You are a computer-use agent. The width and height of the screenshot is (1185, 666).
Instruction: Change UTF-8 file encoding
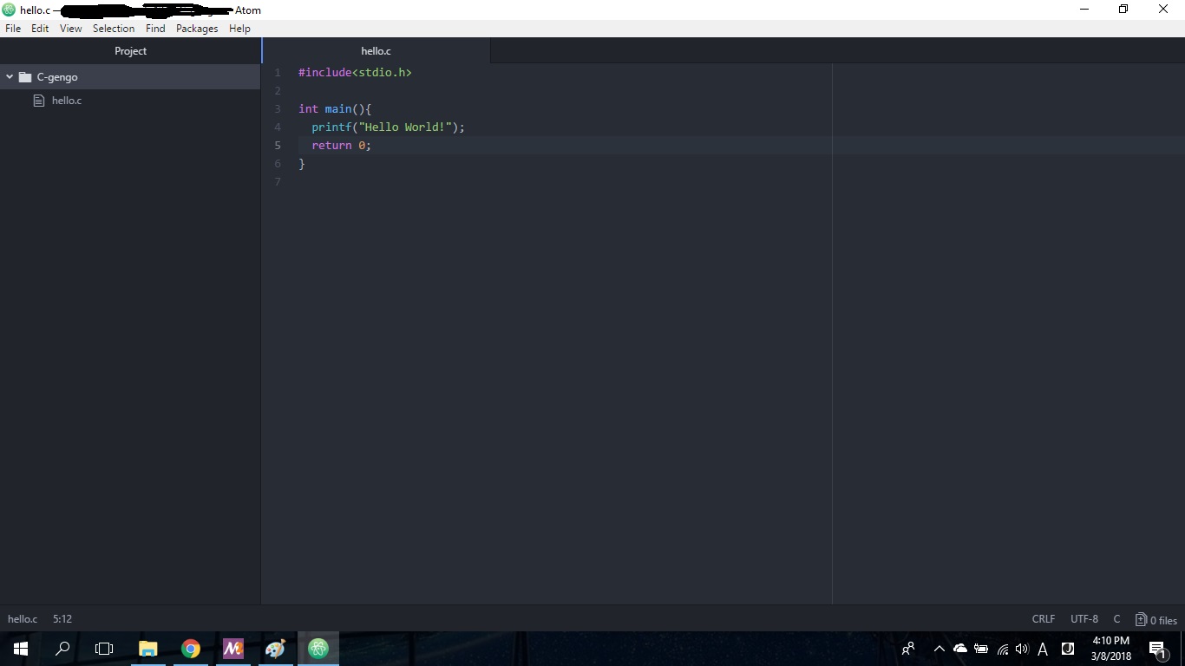click(x=1084, y=619)
